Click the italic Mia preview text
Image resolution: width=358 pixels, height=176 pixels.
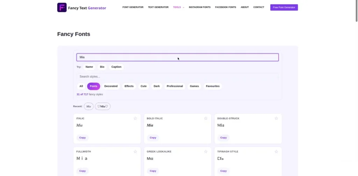click(79, 125)
